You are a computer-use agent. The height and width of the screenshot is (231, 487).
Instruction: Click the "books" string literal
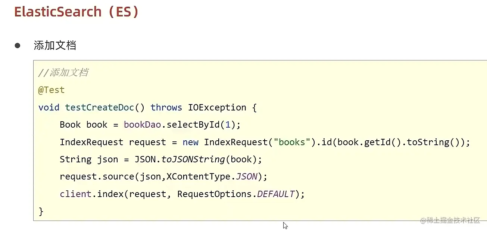[292, 142]
